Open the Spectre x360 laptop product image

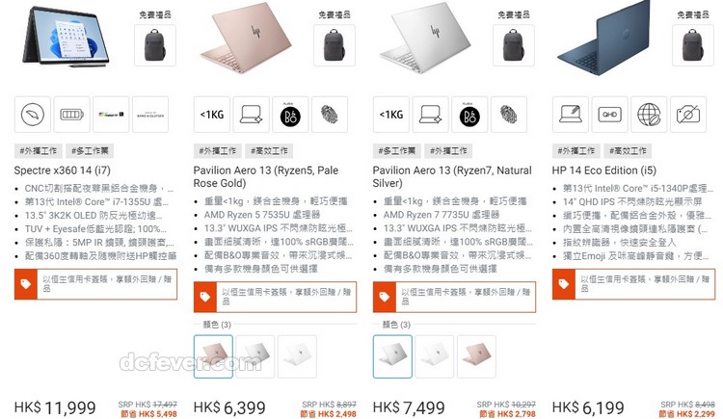[x=66, y=37]
